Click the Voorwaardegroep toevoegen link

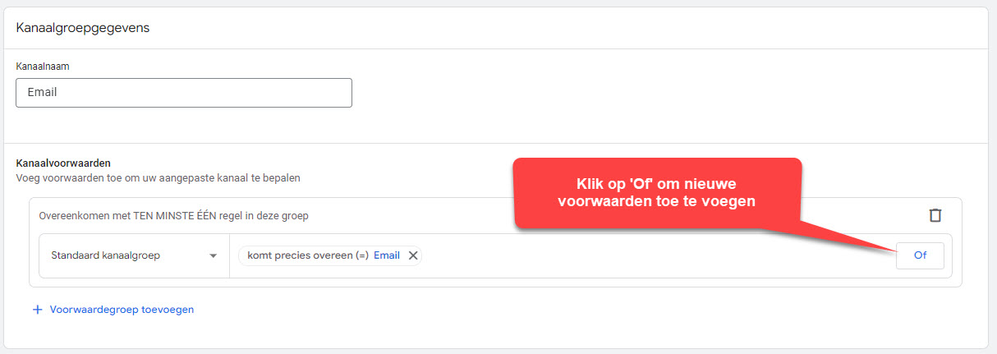coord(122,310)
